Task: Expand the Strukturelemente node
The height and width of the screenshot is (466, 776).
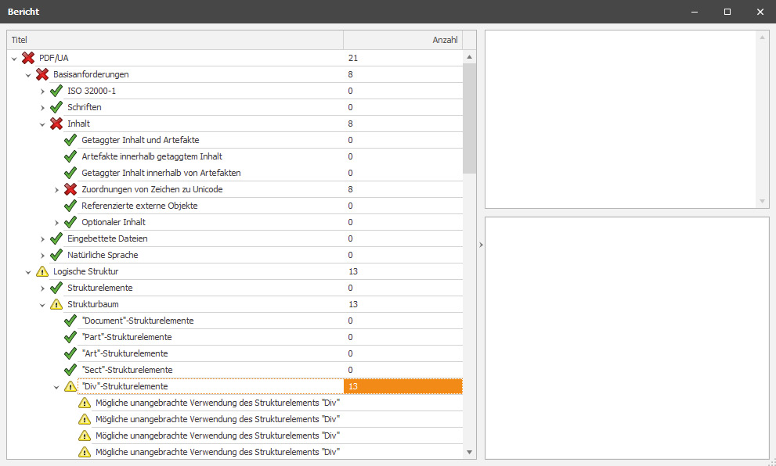Action: tap(42, 288)
